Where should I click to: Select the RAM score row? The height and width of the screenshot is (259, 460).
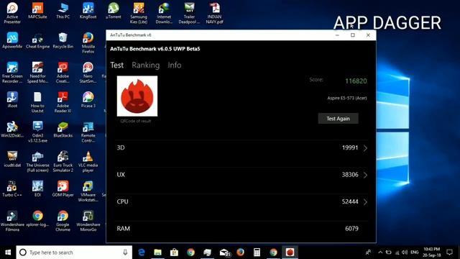241,229
